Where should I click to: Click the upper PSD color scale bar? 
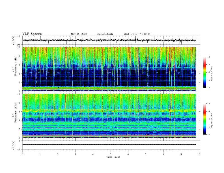tap(204, 72)
